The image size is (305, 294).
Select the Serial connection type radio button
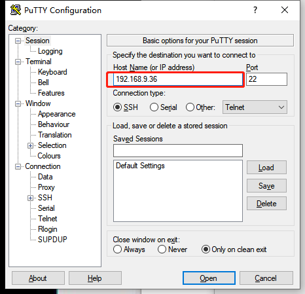click(154, 107)
